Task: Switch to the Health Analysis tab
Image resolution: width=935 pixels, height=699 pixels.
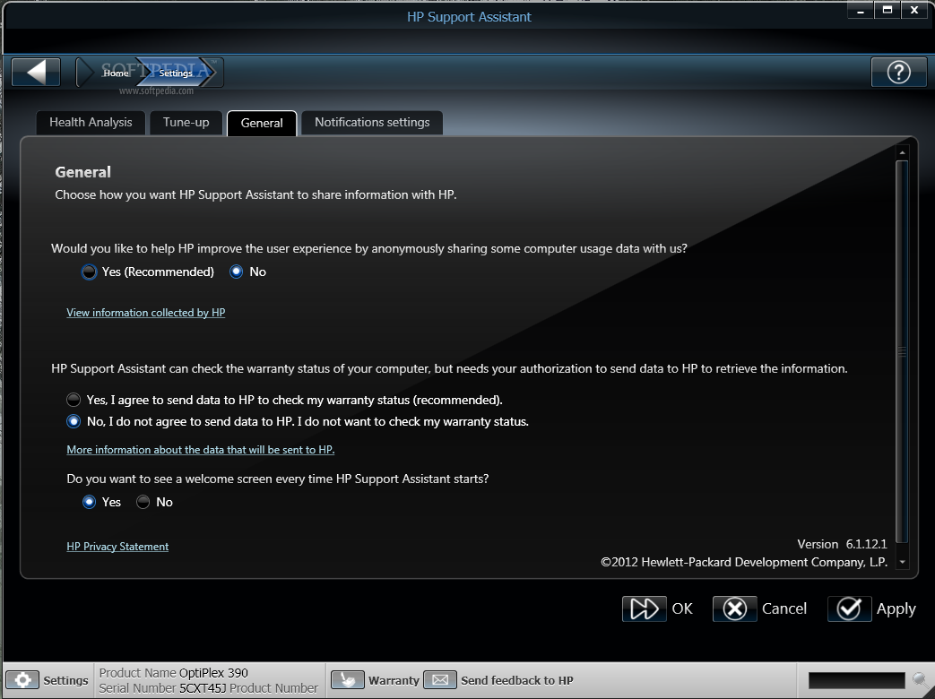Action: [x=91, y=122]
